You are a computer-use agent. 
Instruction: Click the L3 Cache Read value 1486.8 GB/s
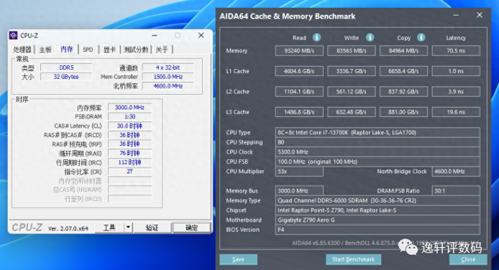299,112
